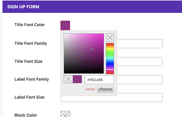Screen dimensions: 182x117
Task: Open the Block Color transparent swatch
Action: [x=65, y=114]
